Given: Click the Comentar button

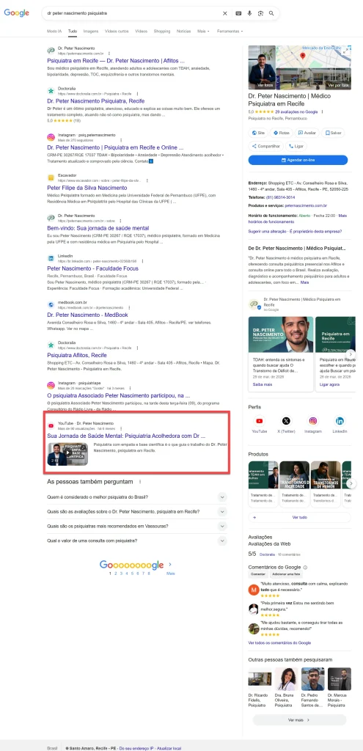Looking at the screenshot, I should point(258,574).
